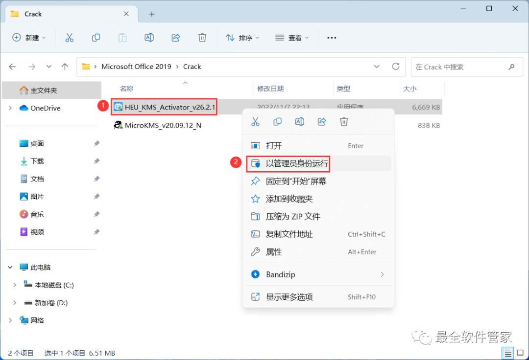This screenshot has height=360, width=529.
Task: Go up one folder level
Action: pyautogui.click(x=65, y=67)
